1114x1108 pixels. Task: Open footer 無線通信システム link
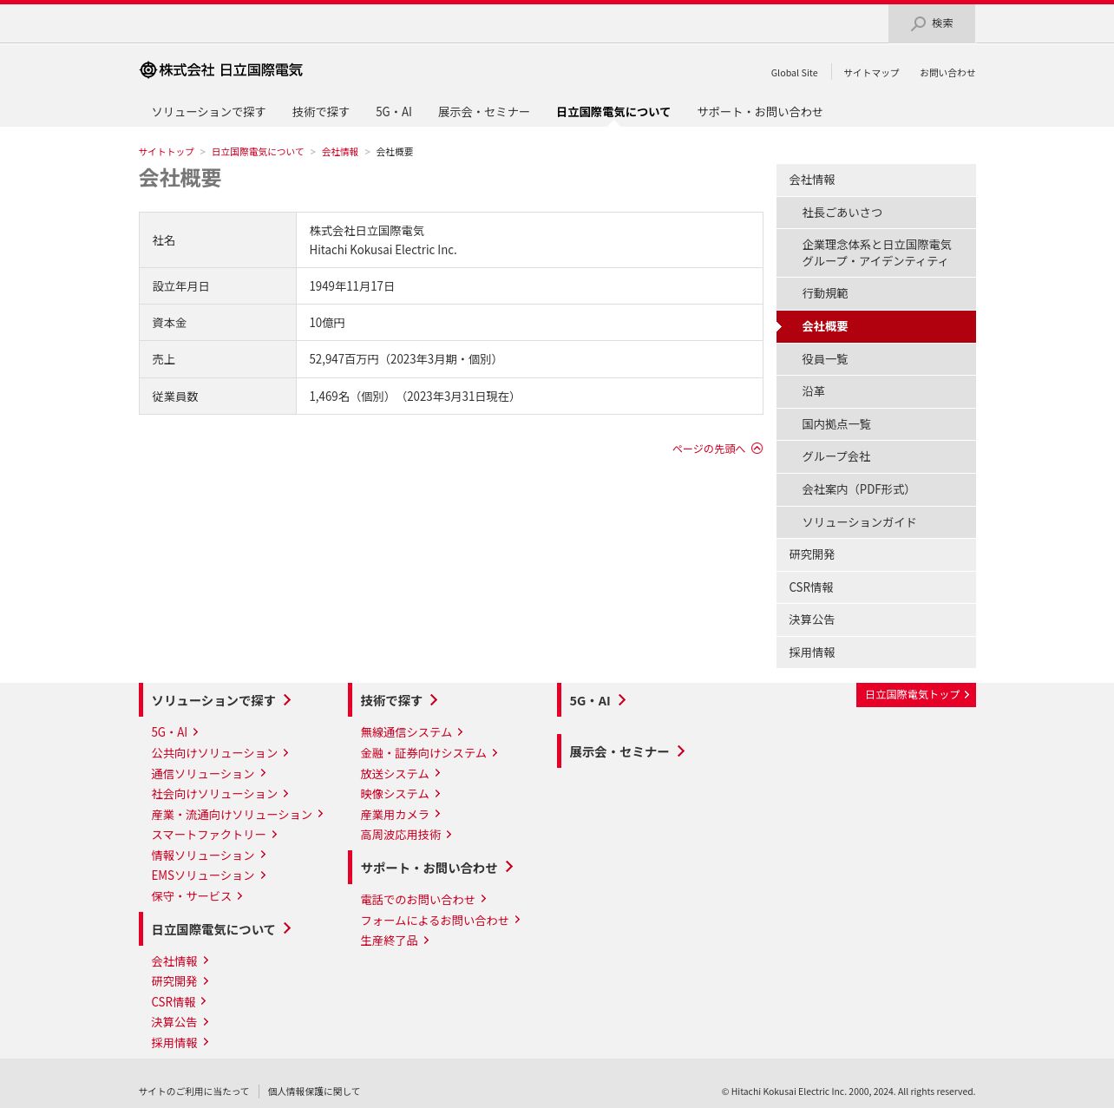click(x=411, y=732)
